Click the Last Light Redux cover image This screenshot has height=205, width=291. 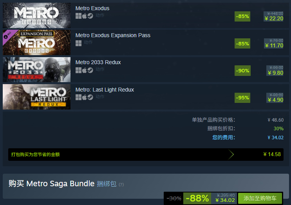(36, 97)
